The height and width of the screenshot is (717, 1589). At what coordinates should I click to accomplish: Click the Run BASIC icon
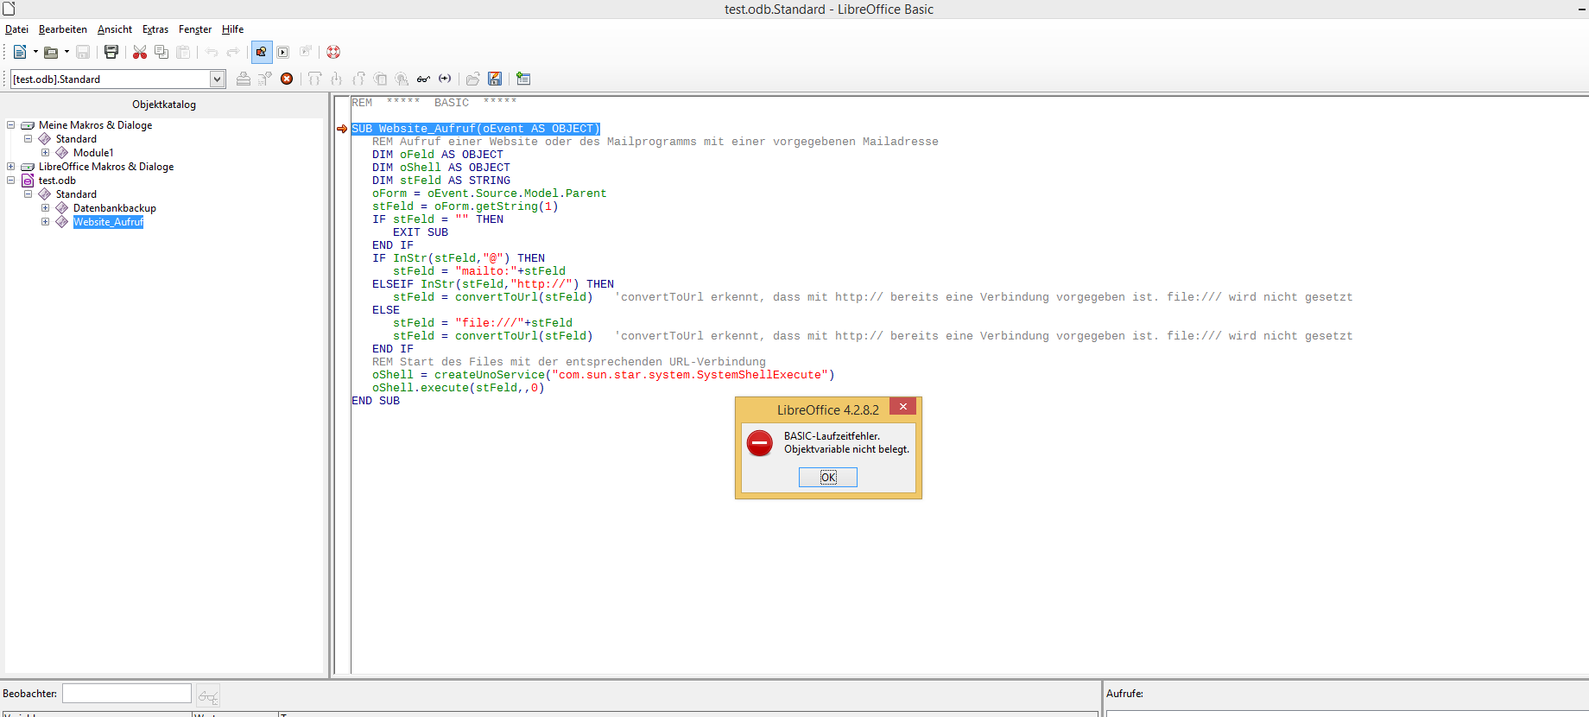click(x=265, y=79)
